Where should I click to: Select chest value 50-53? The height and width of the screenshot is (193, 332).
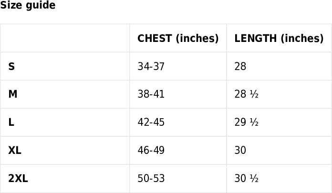click(151, 179)
